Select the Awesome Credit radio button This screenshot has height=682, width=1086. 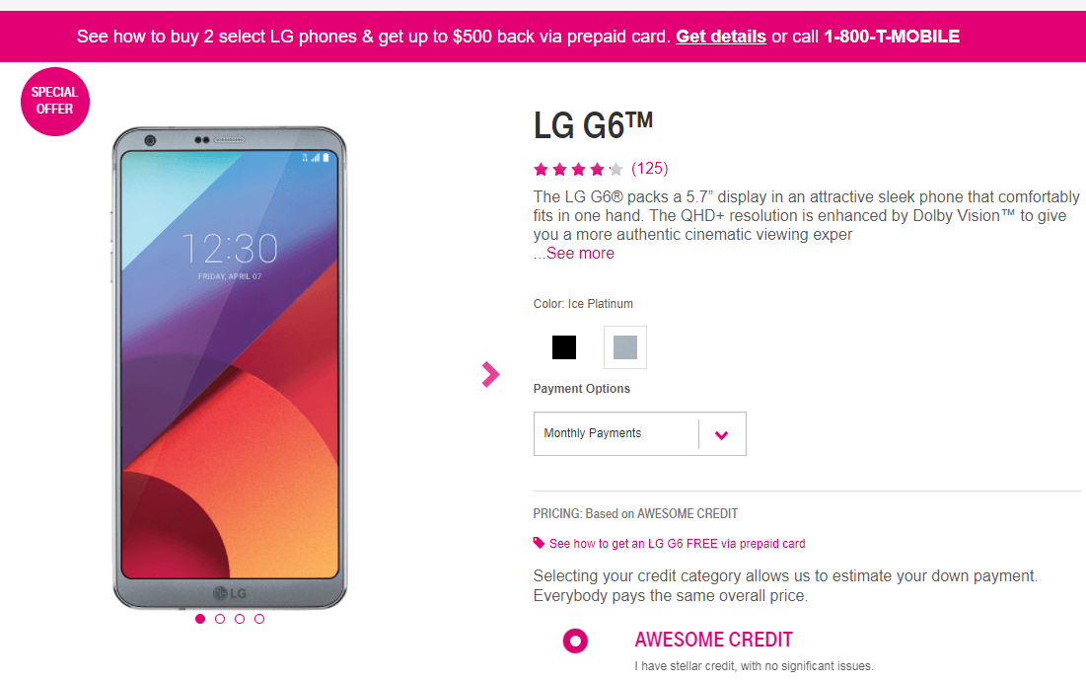click(x=575, y=641)
